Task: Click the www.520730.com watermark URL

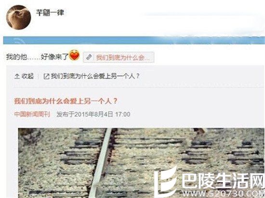Action: point(224,194)
